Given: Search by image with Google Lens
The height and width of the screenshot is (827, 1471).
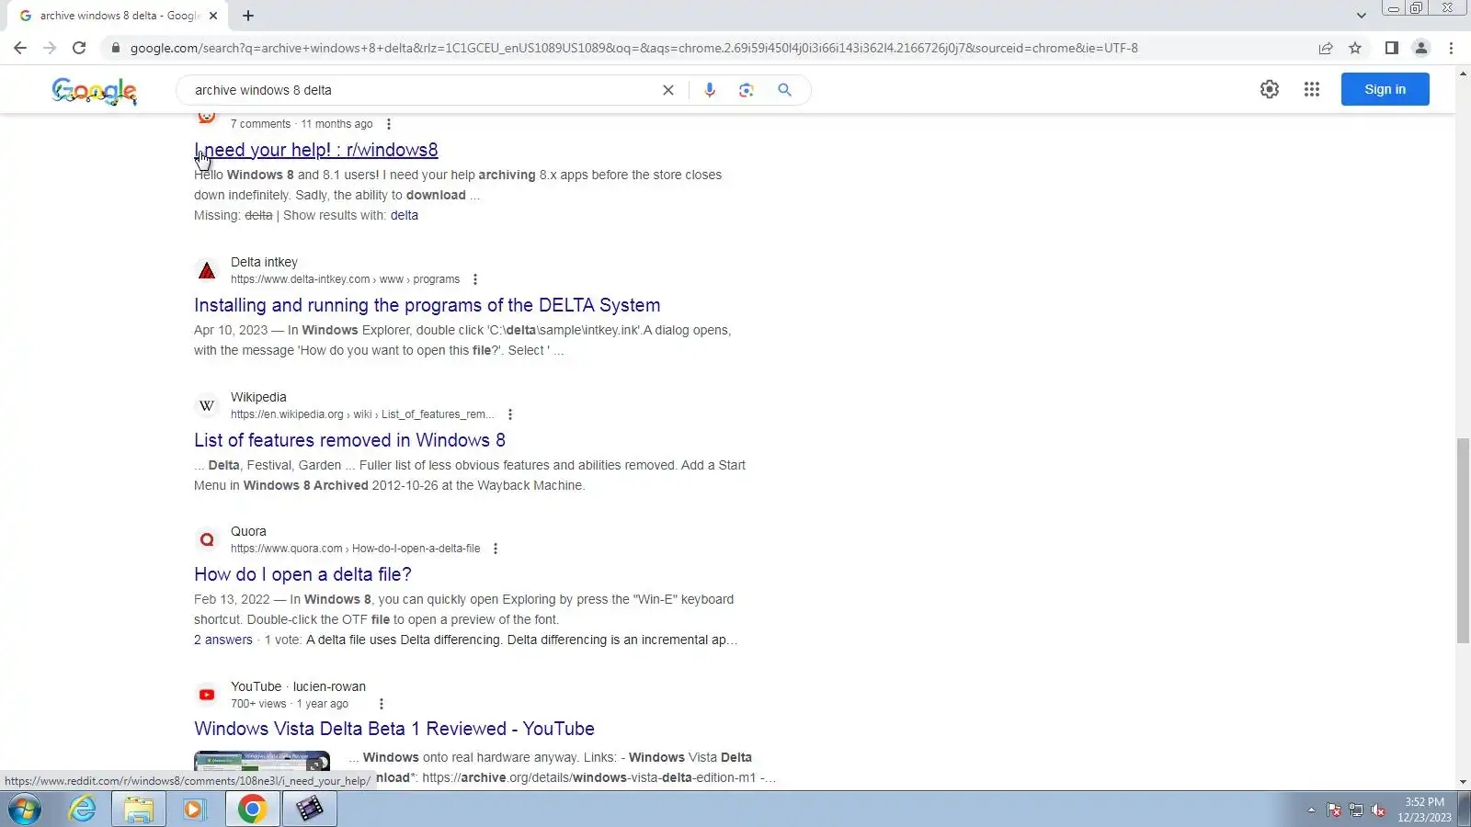Looking at the screenshot, I should tap(747, 90).
